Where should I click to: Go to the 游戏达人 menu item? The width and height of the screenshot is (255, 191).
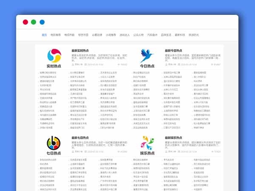(125, 35)
